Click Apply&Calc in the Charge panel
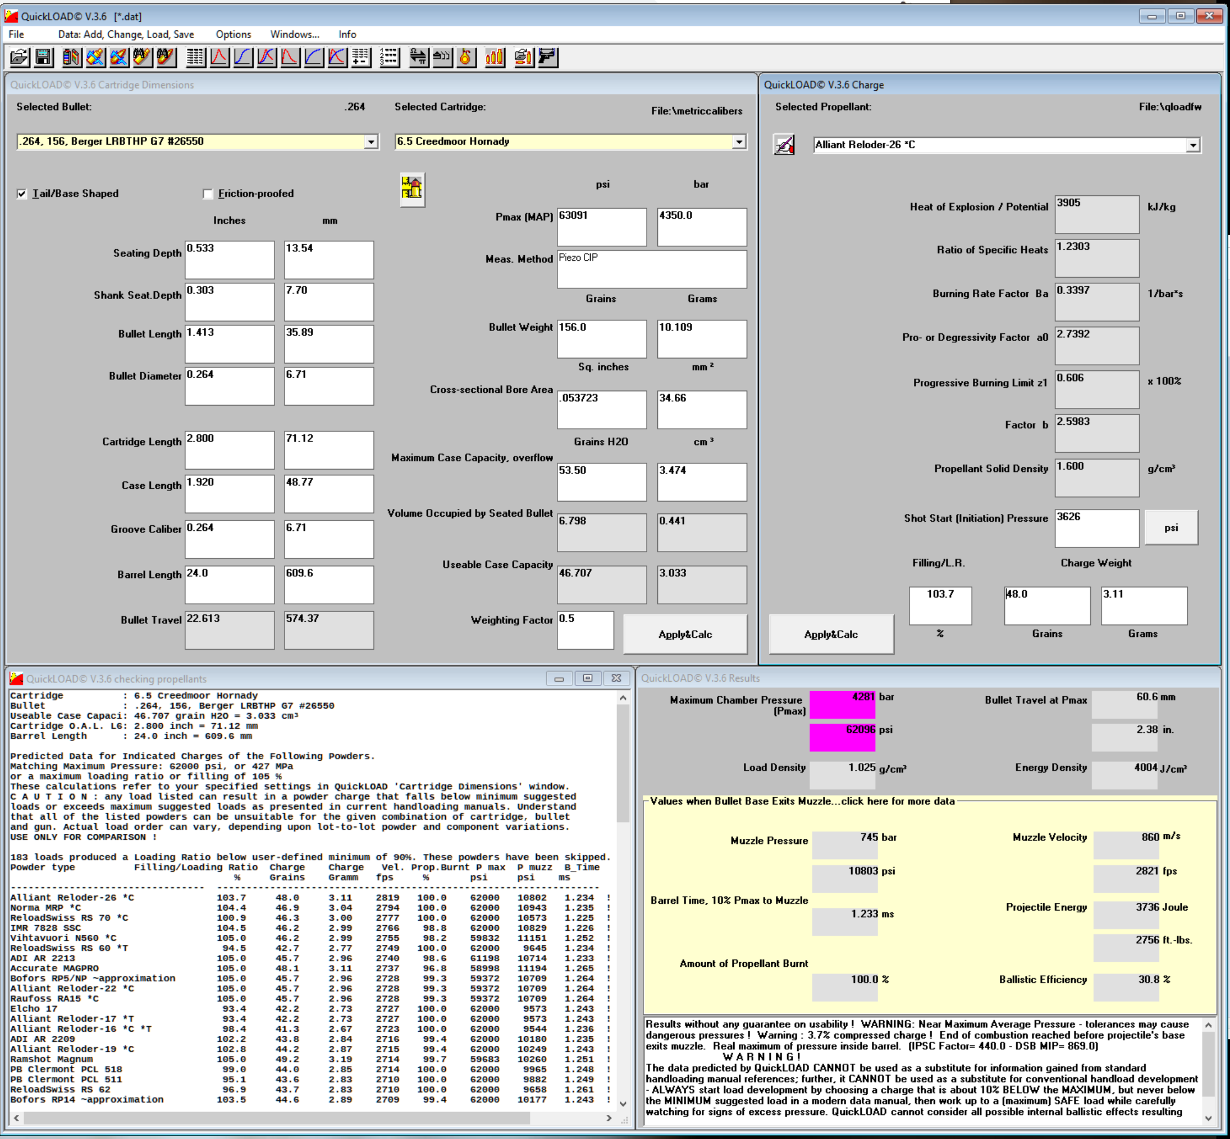Image resolution: width=1230 pixels, height=1139 pixels. point(831,634)
